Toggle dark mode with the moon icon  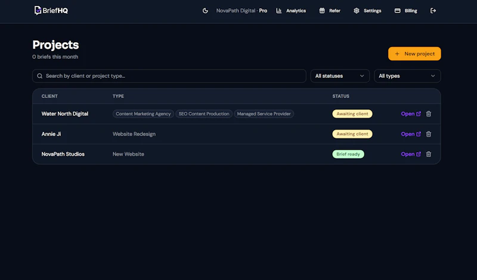pos(205,11)
